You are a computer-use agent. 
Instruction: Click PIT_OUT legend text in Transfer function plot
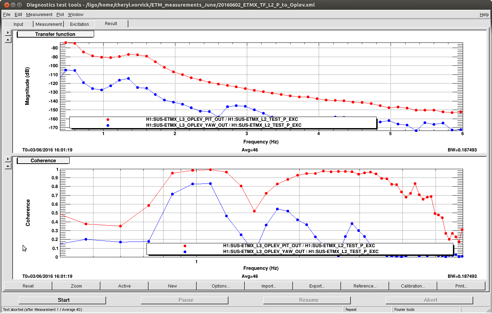[x=222, y=119]
